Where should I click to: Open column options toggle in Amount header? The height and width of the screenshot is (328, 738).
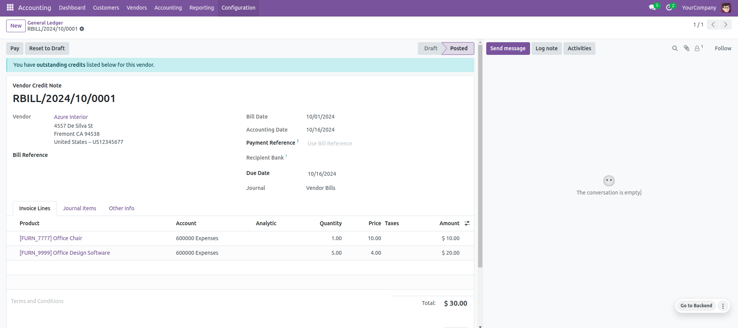pyautogui.click(x=467, y=223)
